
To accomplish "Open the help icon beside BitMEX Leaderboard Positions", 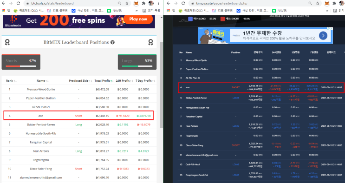I will pyautogui.click(x=112, y=42).
